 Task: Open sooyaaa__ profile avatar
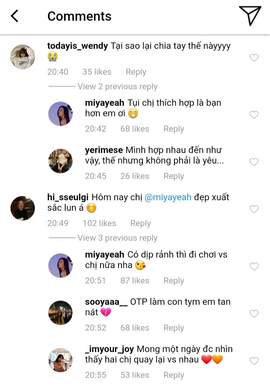[60, 313]
